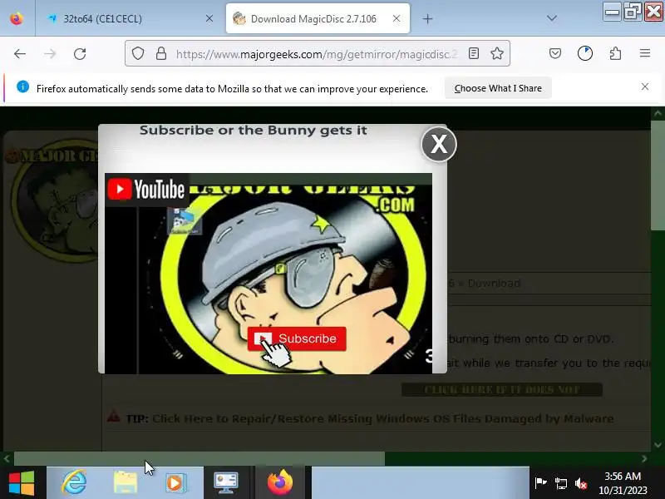Open the Firefox account circle icon
Viewport: 665px width, 499px height.
tap(585, 53)
